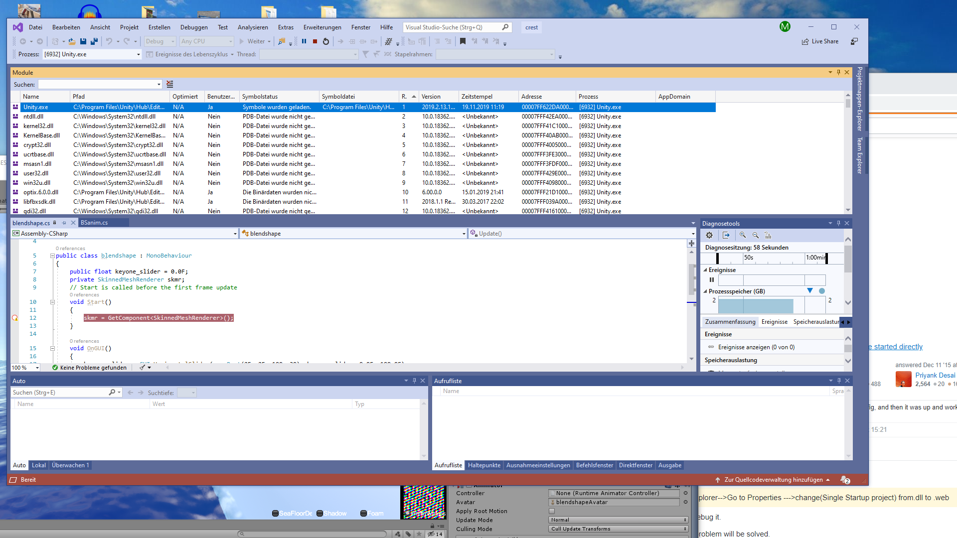Image resolution: width=957 pixels, height=538 pixels.
Task: Open the Update Mode dropdown set to Normal
Action: [x=617, y=520]
